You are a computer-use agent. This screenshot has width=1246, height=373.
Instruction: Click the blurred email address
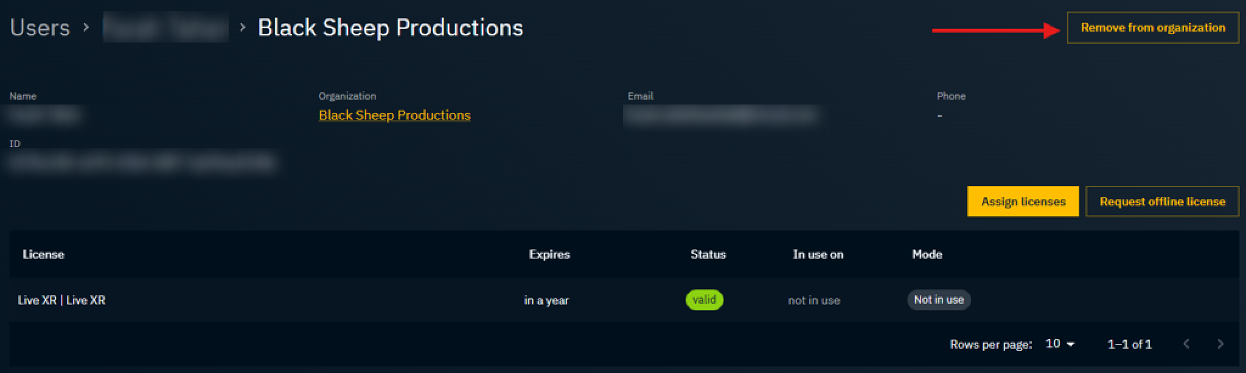[x=720, y=115]
